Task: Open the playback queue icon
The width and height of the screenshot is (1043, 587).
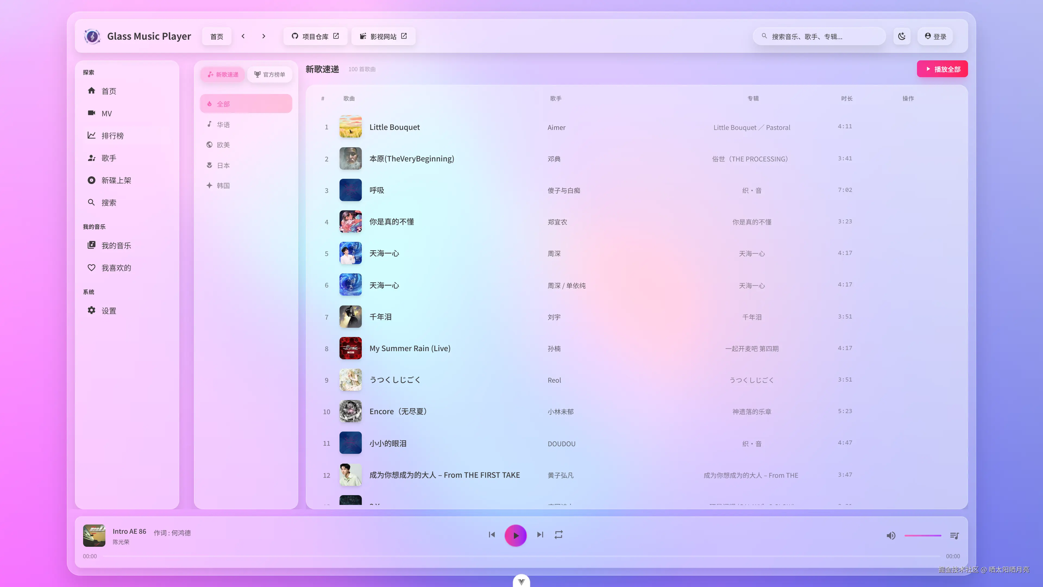Action: pos(954,535)
